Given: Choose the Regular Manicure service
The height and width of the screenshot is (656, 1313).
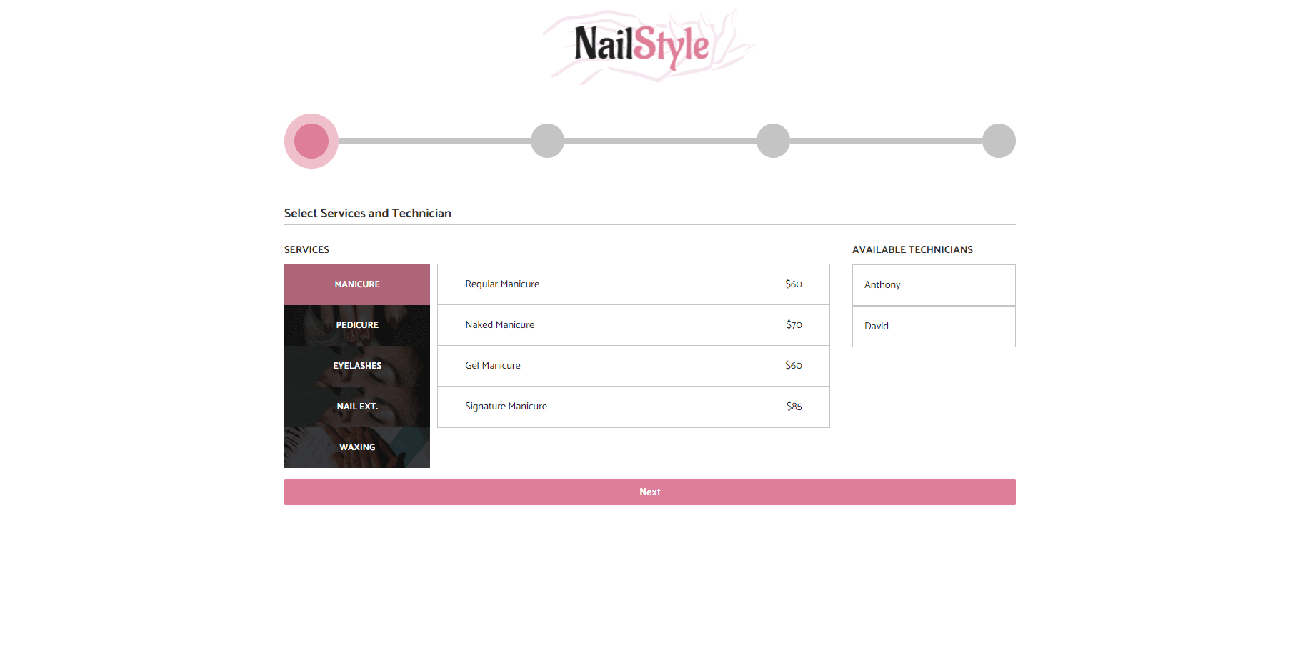Looking at the screenshot, I should 634,284.
